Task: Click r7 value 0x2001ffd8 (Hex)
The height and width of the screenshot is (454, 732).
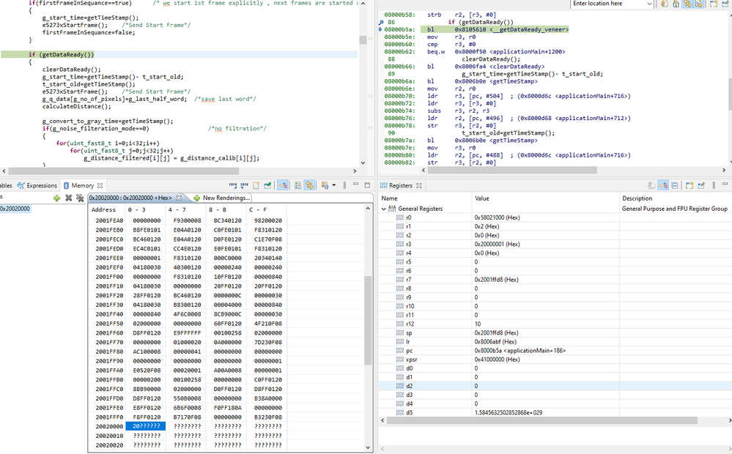Action: click(x=496, y=280)
